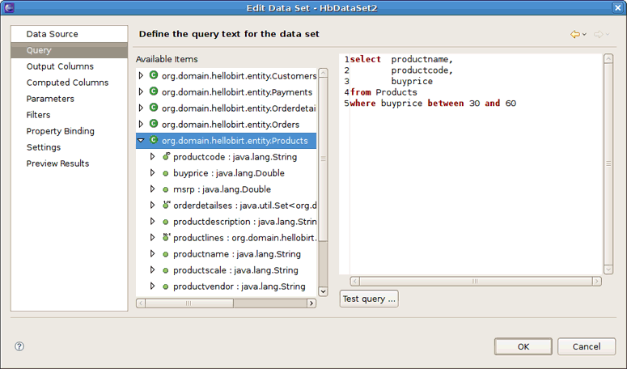Open the back arrow history dropdown
This screenshot has width=627, height=369.
(x=584, y=35)
